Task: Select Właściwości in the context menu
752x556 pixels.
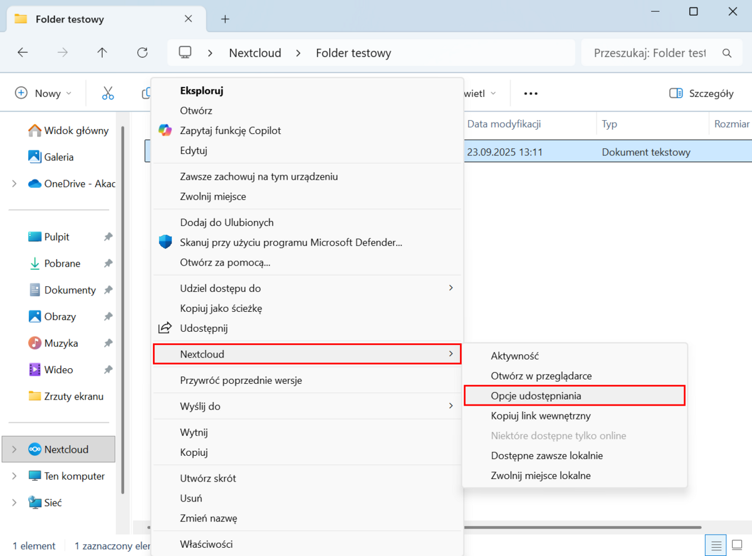Action: tap(206, 544)
